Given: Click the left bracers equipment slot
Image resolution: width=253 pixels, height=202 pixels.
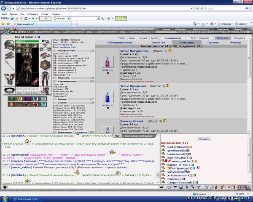Looking at the screenshot, I should (9, 55).
